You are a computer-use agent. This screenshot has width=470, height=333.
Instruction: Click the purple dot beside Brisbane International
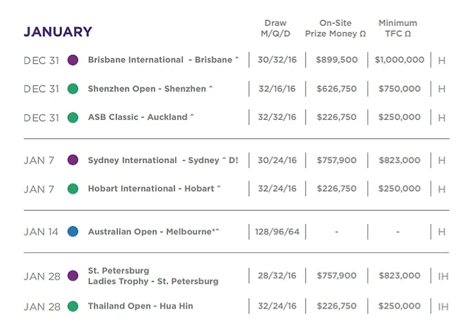point(73,60)
